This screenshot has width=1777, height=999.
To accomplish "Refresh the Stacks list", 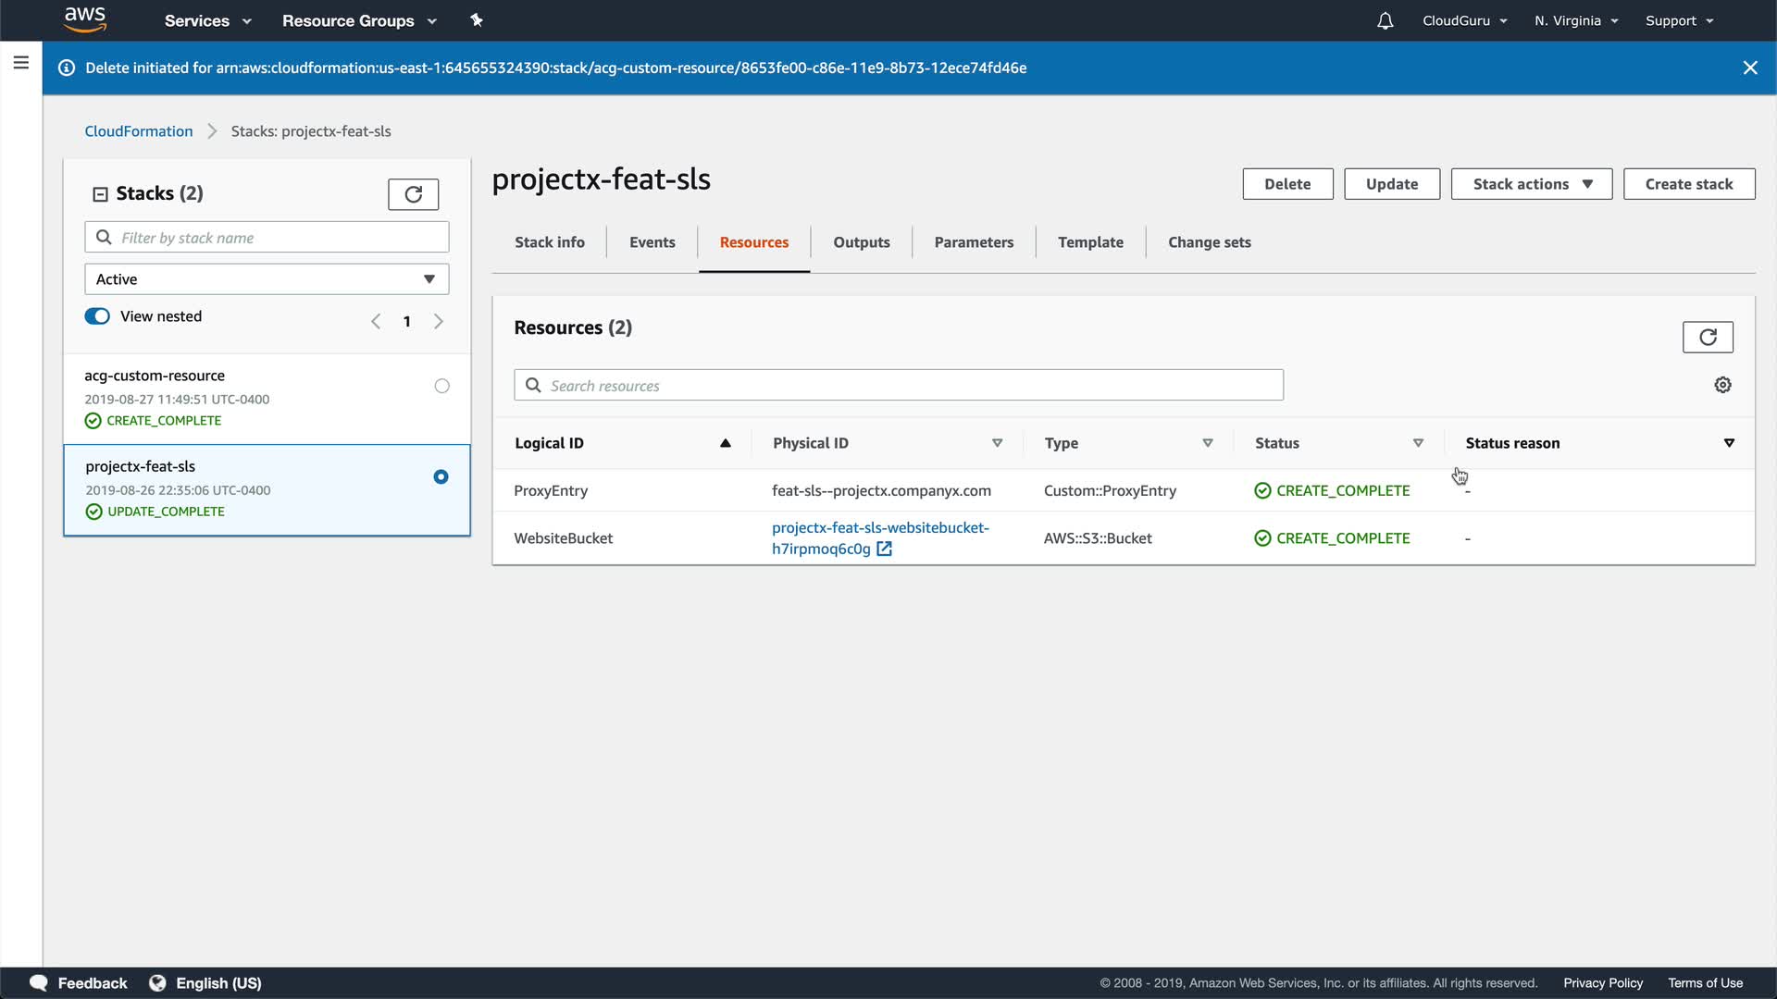I will [x=413, y=194].
